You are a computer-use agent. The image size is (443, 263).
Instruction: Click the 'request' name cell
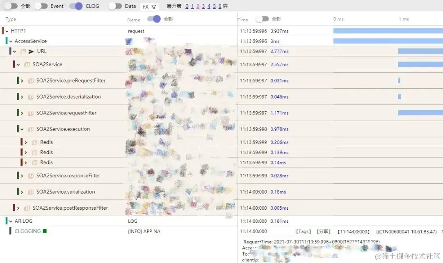[136, 31]
